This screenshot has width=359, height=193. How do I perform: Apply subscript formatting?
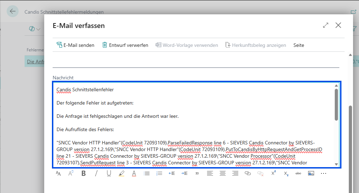coord(286,174)
